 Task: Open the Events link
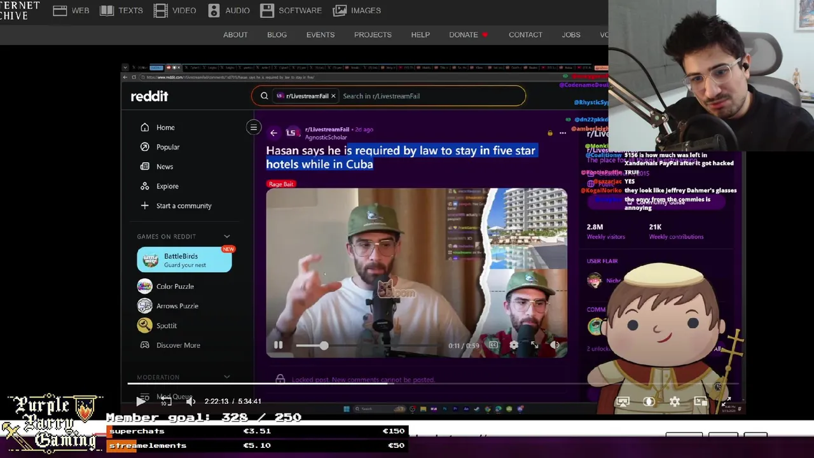(320, 35)
